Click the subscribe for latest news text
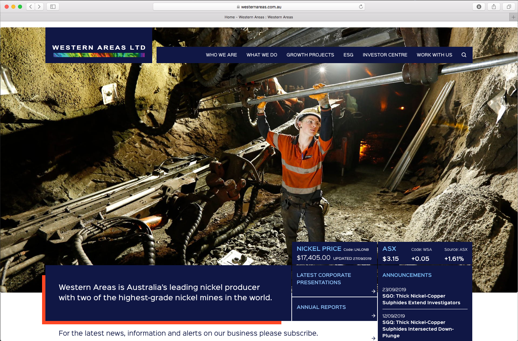Image resolution: width=518 pixels, height=341 pixels. [188, 333]
